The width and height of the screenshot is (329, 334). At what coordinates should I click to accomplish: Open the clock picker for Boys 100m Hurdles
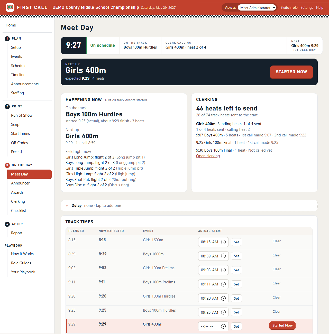point(223,312)
